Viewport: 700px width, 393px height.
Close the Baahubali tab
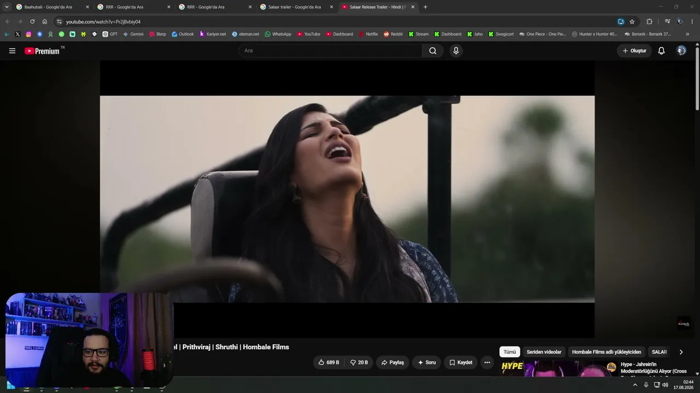pos(87,7)
